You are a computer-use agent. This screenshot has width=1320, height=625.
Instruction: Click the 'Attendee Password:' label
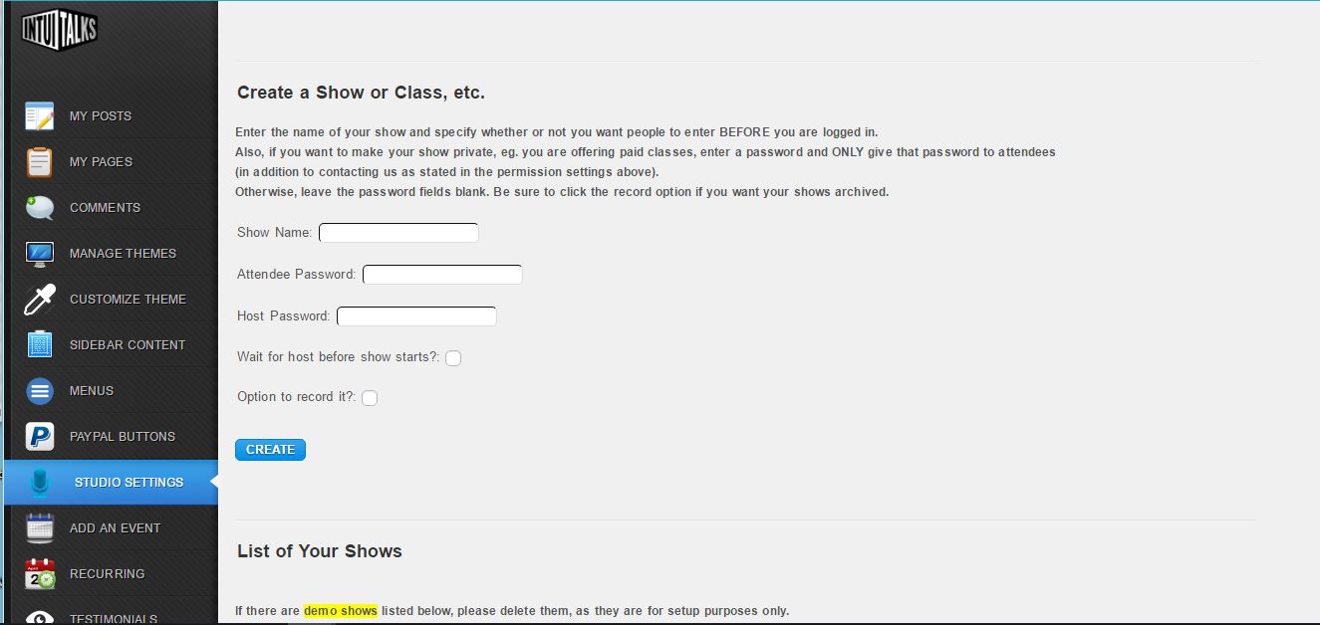[297, 274]
